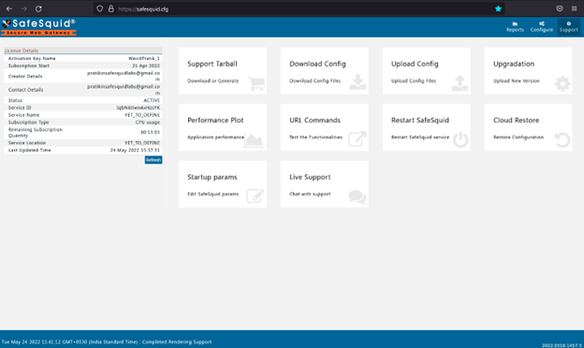The image size is (584, 348).
Task: Click the Download or Generate subtitle
Action: (x=212, y=80)
